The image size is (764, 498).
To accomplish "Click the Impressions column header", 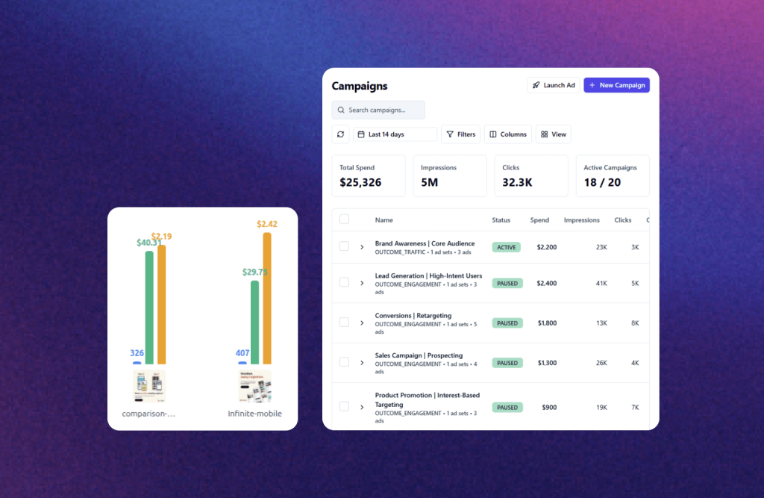I will (581, 220).
